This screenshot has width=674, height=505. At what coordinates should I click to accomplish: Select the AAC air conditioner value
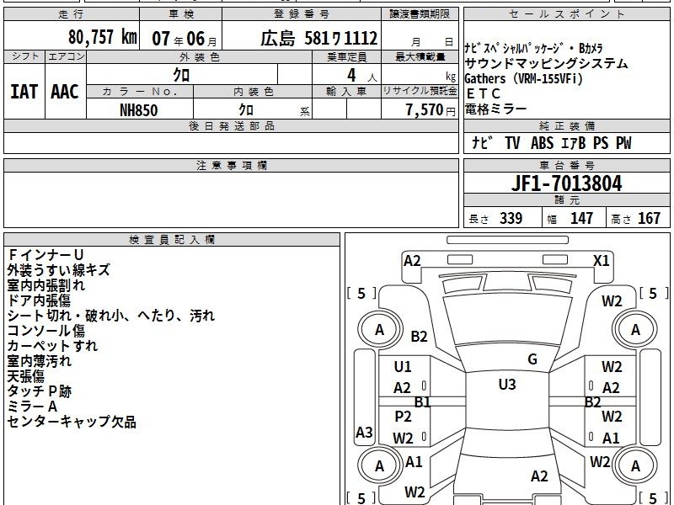coord(65,92)
